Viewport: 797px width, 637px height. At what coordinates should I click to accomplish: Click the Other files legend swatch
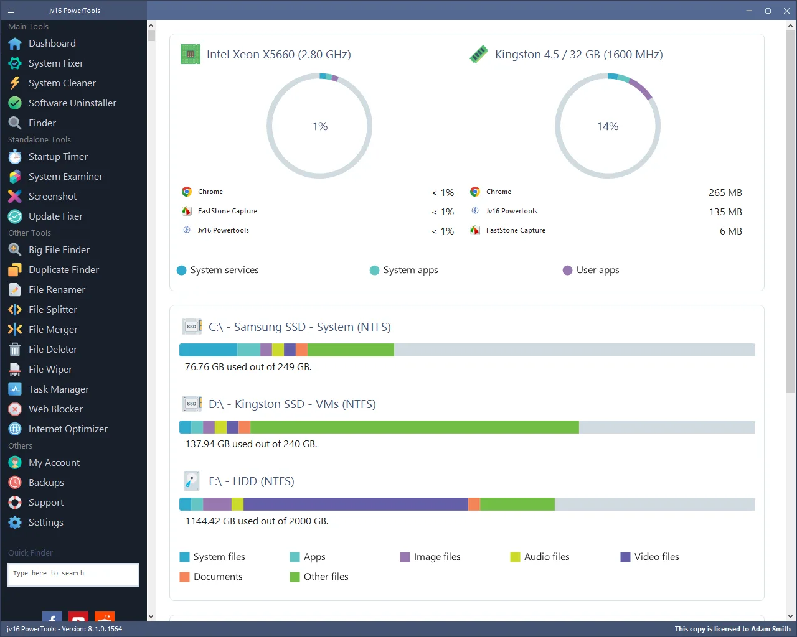coord(295,577)
